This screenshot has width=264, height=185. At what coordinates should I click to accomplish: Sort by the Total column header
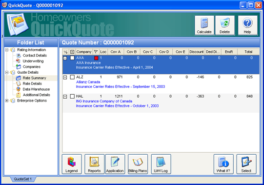[248, 52]
